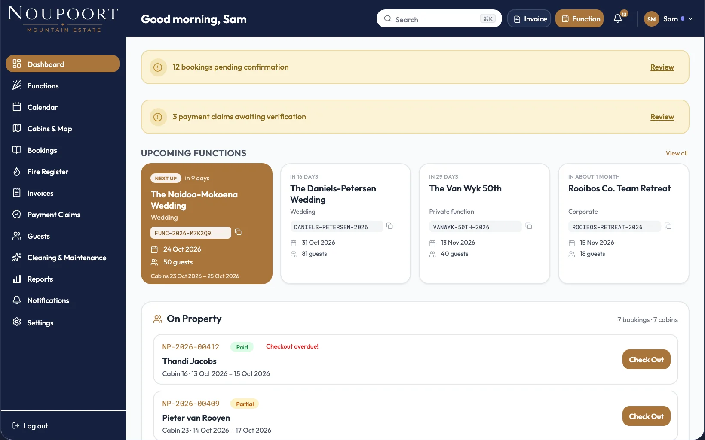The height and width of the screenshot is (440, 705).
Task: Review the 12 pending bookings
Action: [x=662, y=67]
